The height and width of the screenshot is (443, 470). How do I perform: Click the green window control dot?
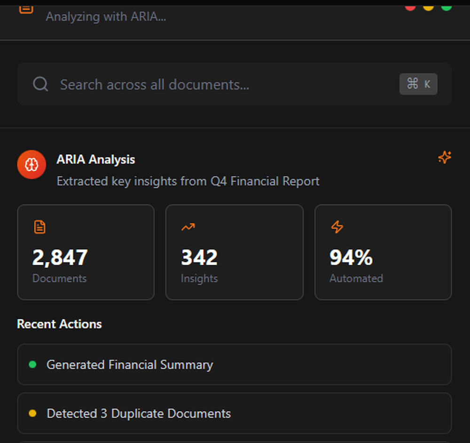pos(446,8)
